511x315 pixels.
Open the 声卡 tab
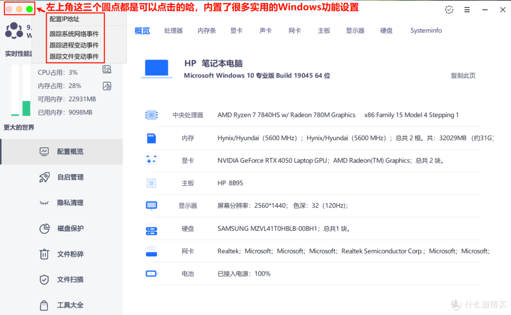[265, 31]
